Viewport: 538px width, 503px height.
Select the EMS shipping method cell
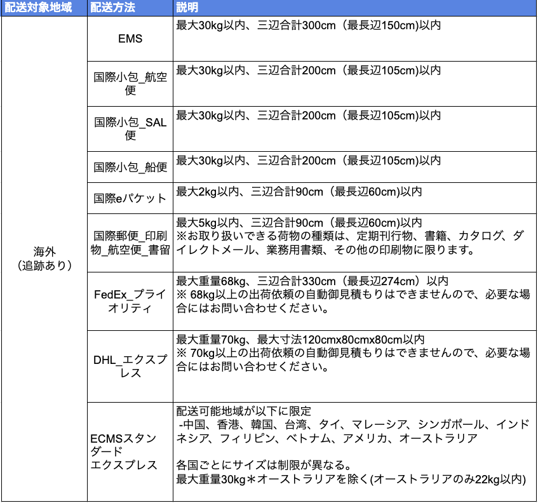click(130, 39)
